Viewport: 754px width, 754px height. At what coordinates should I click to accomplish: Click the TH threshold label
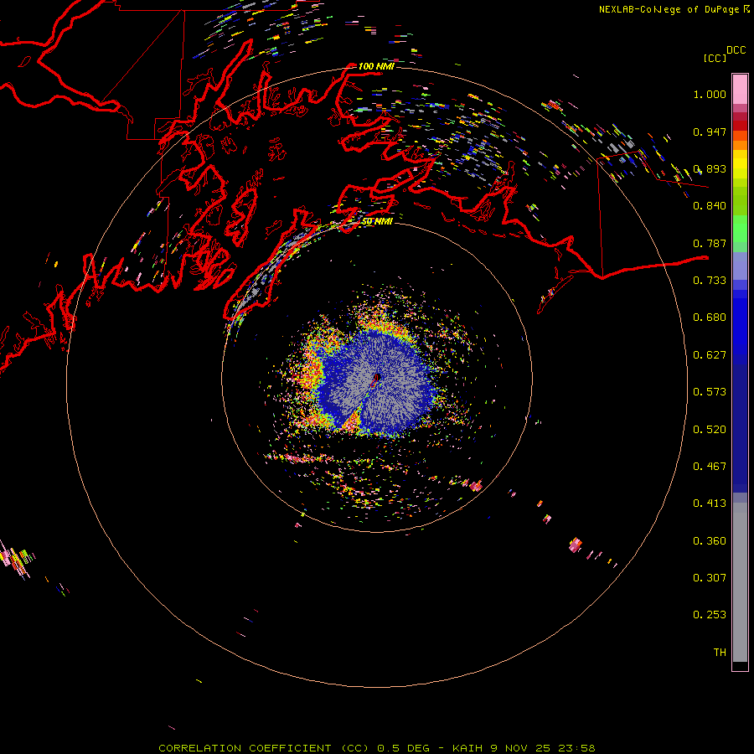[x=720, y=653]
